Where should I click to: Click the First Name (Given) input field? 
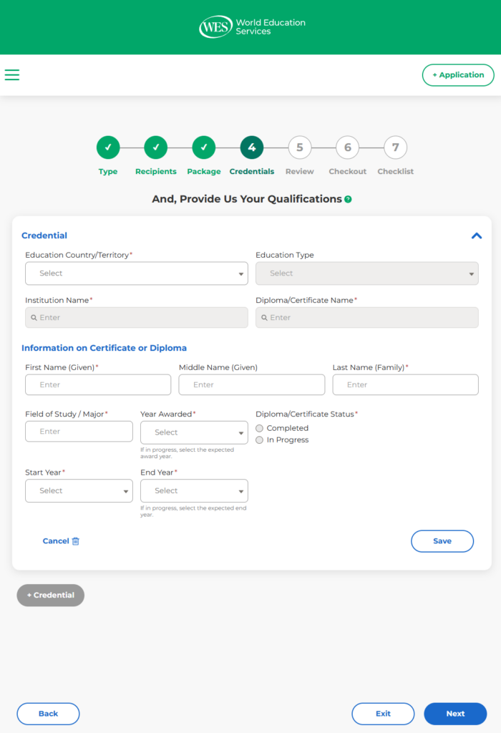click(x=98, y=385)
